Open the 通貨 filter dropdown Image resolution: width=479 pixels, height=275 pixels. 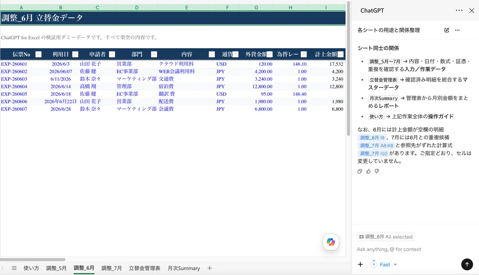pyautogui.click(x=236, y=54)
